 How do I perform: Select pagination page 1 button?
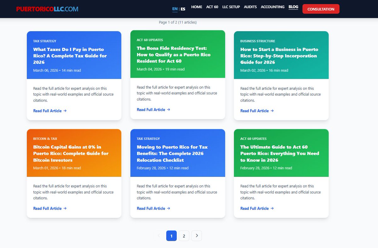(x=171, y=236)
